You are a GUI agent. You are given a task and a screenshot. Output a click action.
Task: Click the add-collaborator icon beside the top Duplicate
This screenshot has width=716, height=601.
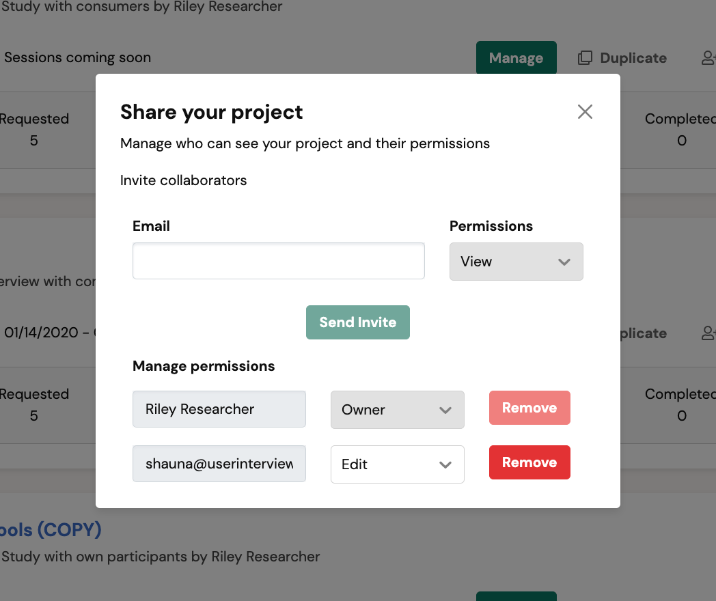(x=708, y=58)
